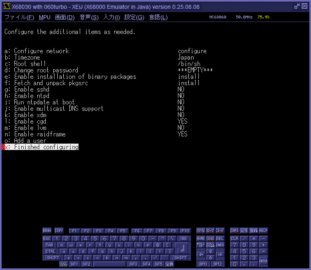Click the return key with bent arrow
The image size is (311, 270).
pyautogui.click(x=183, y=248)
